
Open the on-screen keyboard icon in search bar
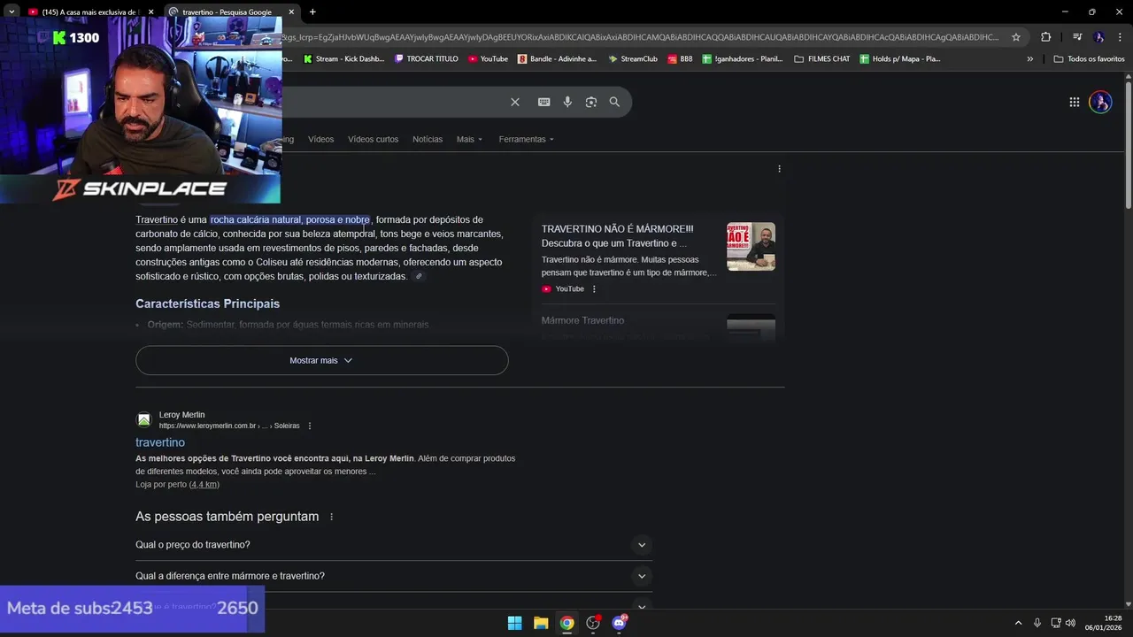(x=543, y=102)
